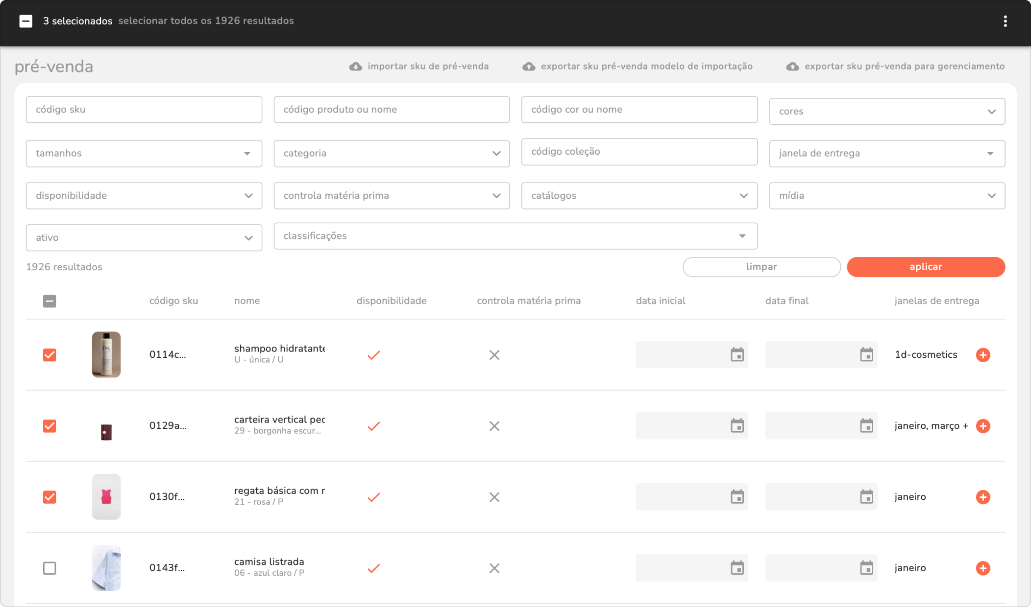Open data final calendar for carteira vertical
This screenshot has height=607, width=1031.
(866, 426)
